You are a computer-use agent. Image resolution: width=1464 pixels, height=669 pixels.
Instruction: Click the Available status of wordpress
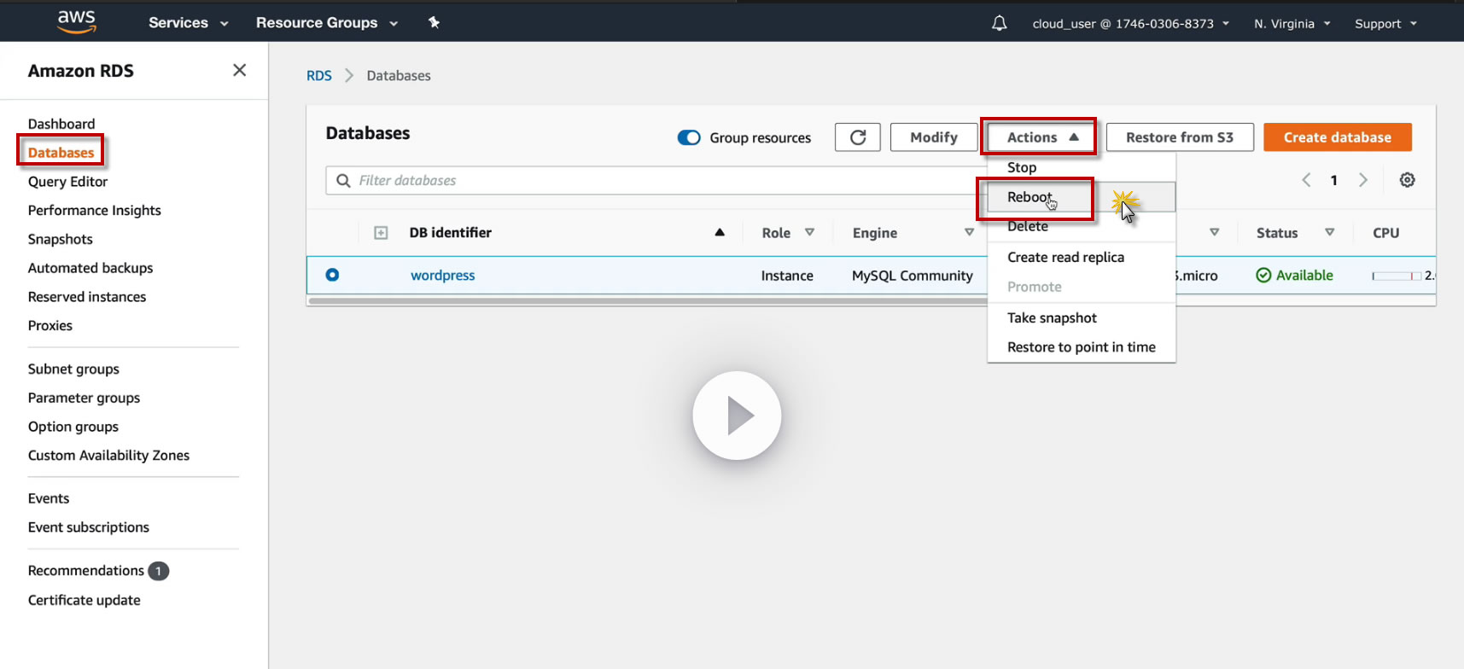tap(1294, 276)
